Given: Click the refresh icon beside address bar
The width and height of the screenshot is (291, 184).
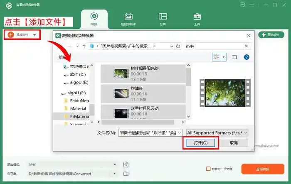Looking at the screenshot, I should pos(178,46).
